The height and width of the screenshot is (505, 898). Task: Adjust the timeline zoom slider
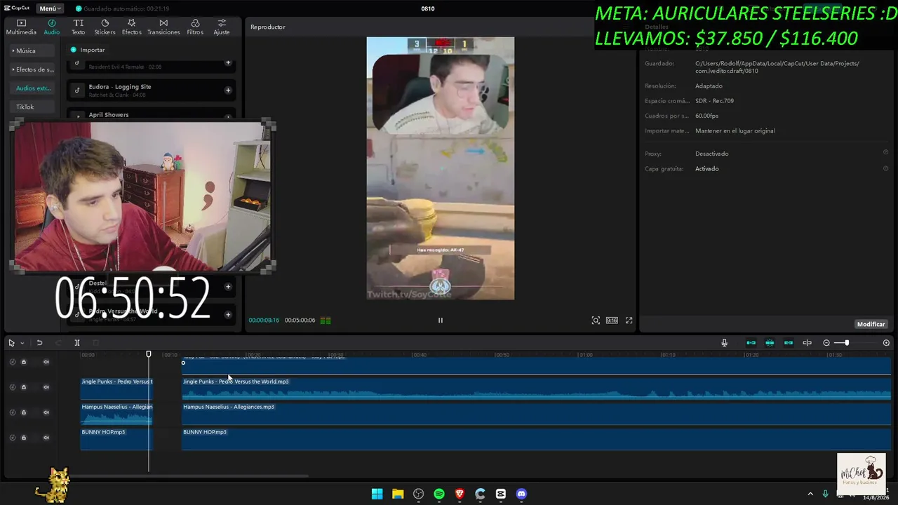(847, 343)
